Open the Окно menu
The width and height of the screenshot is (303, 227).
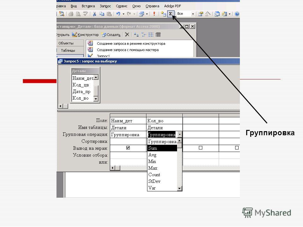tap(136, 6)
